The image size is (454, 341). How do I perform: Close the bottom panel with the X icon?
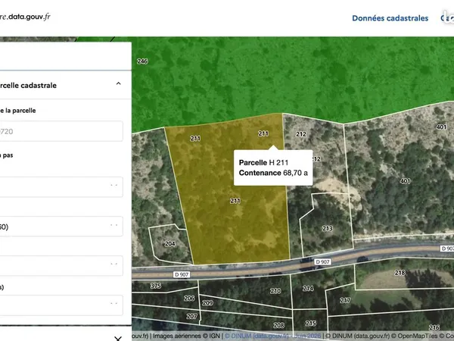point(118,338)
